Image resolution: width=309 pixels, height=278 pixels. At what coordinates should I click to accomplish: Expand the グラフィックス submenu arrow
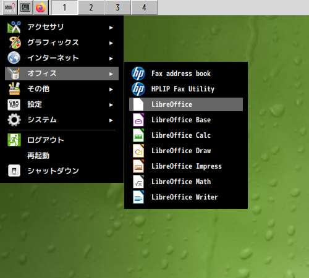tap(111, 43)
